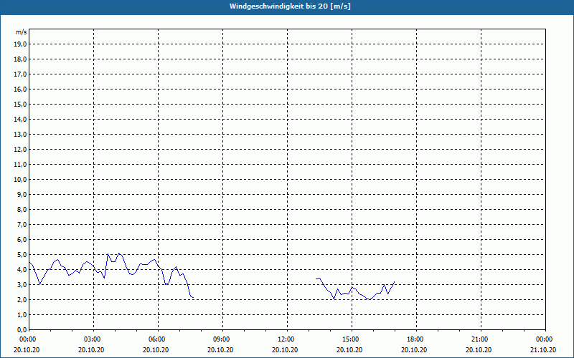Click the curve's start point at 00:00
The width and height of the screenshot is (574, 358).
tap(29, 262)
